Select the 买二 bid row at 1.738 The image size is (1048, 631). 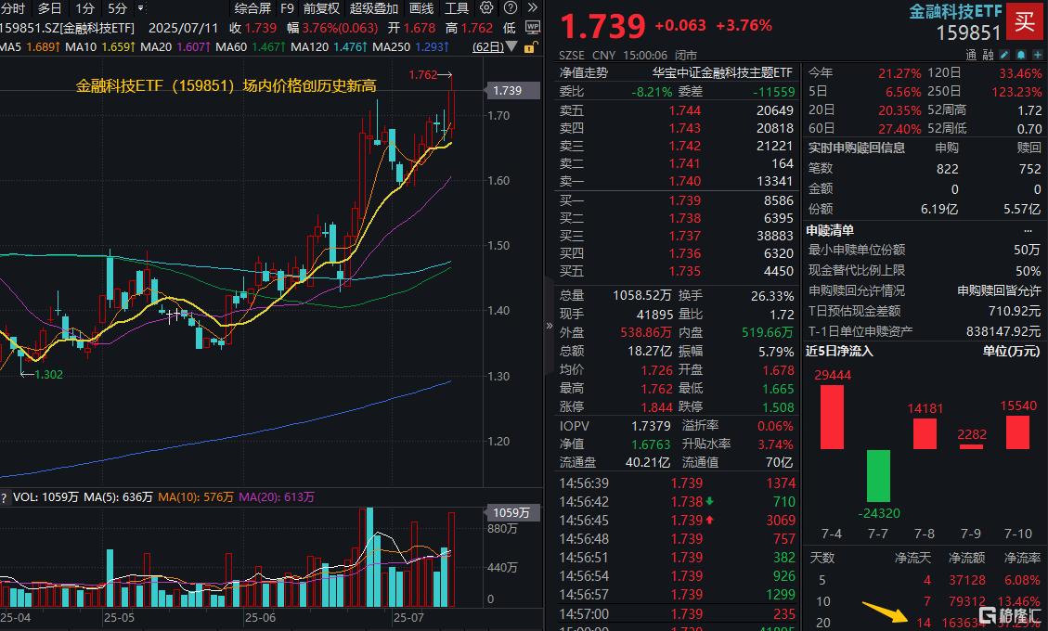677,219
